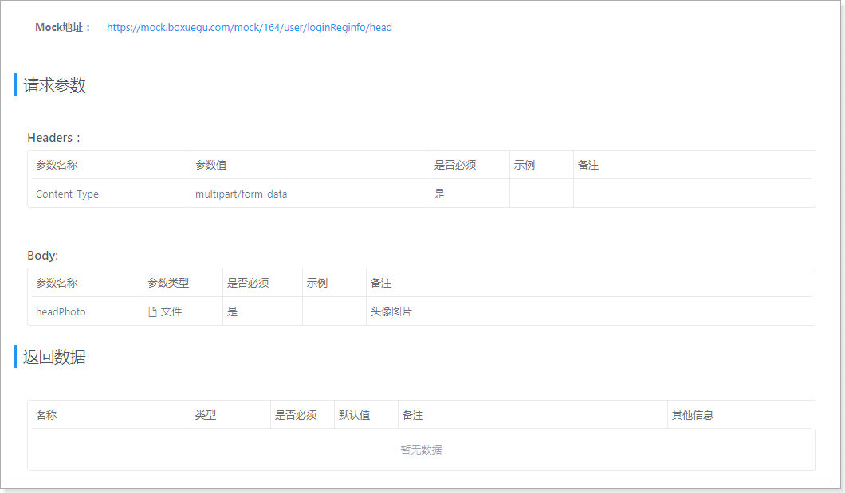Click 备注 header in Headers table

pyautogui.click(x=588, y=165)
